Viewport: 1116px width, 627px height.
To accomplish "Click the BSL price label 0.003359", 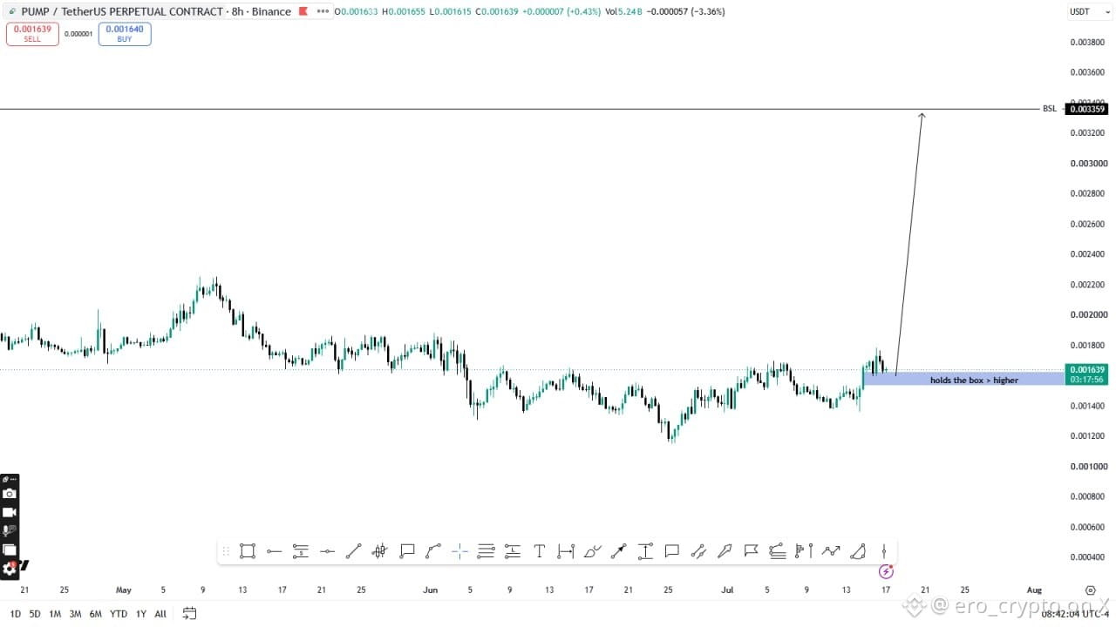I will (1087, 109).
